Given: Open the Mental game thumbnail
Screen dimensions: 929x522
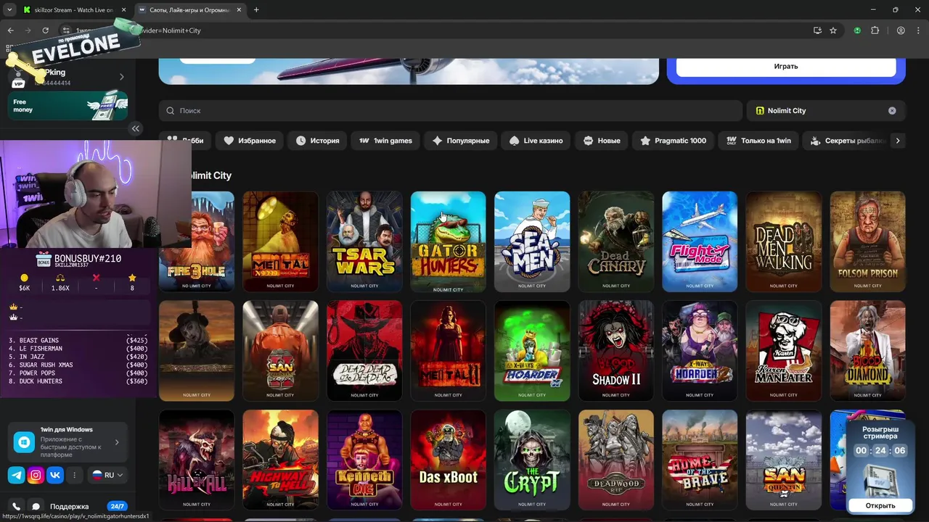Looking at the screenshot, I should pyautogui.click(x=280, y=241).
